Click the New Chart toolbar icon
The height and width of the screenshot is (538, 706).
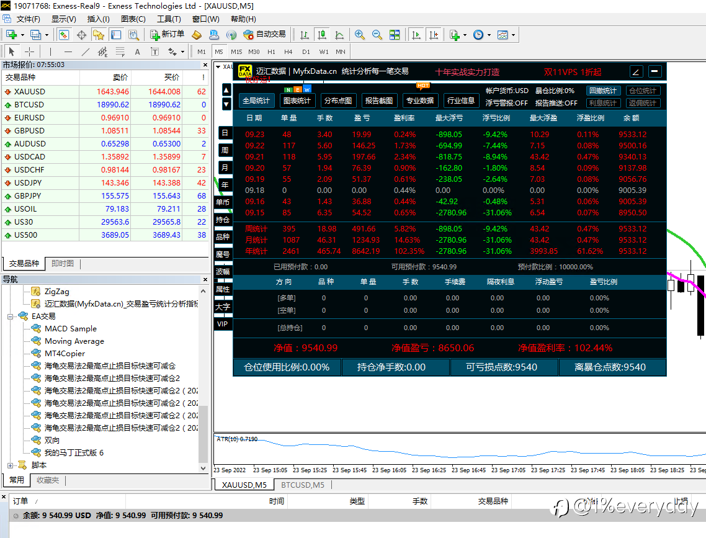pos(11,35)
